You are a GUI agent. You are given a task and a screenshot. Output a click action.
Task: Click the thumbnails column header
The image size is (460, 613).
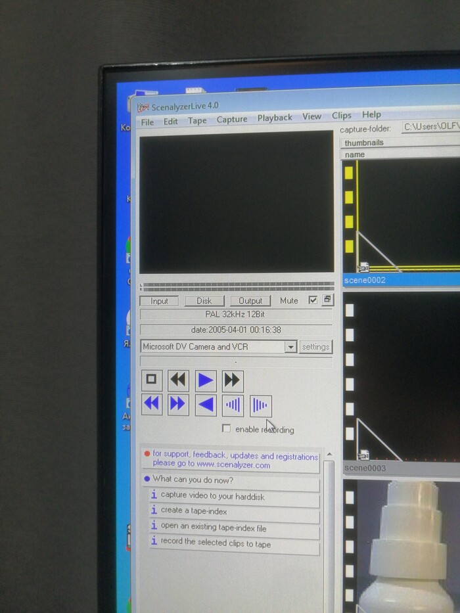tap(400, 143)
